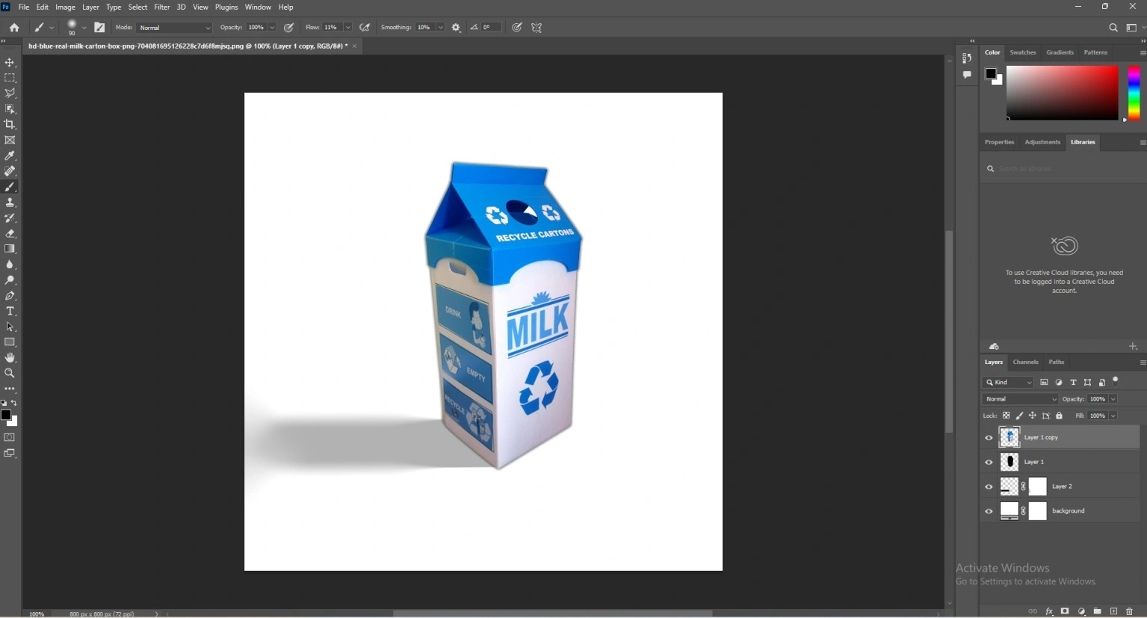
Task: Open the Flow dropdown arrow
Action: click(x=347, y=28)
